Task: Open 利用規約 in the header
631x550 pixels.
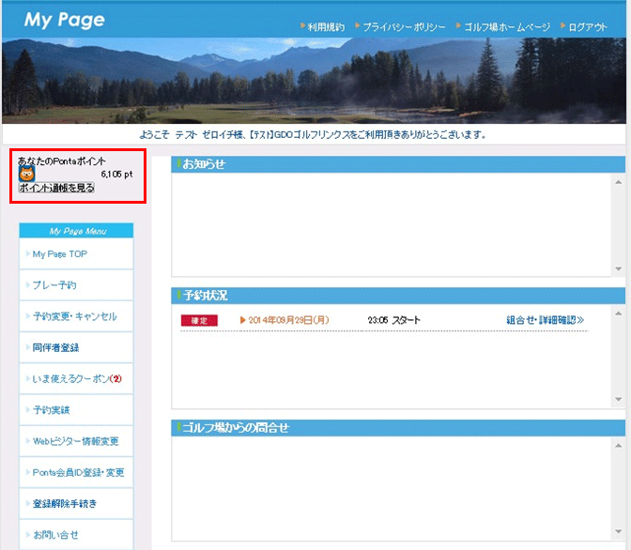Action: pyautogui.click(x=326, y=27)
